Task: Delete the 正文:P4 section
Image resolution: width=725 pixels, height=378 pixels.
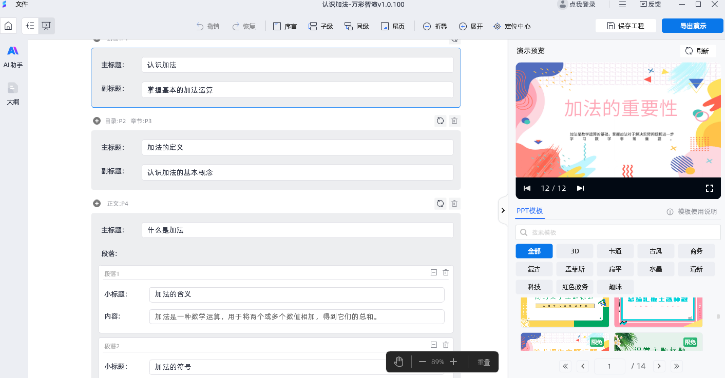Action: (454, 204)
